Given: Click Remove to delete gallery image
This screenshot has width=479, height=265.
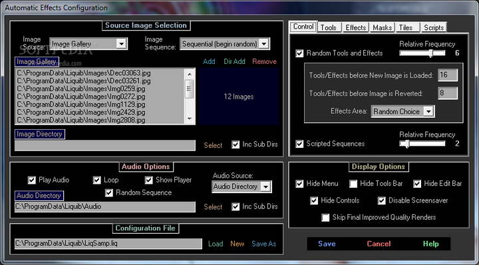Looking at the screenshot, I should click(264, 61).
